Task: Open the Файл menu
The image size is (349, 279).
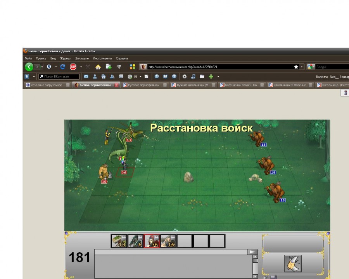Action: [x=28, y=58]
